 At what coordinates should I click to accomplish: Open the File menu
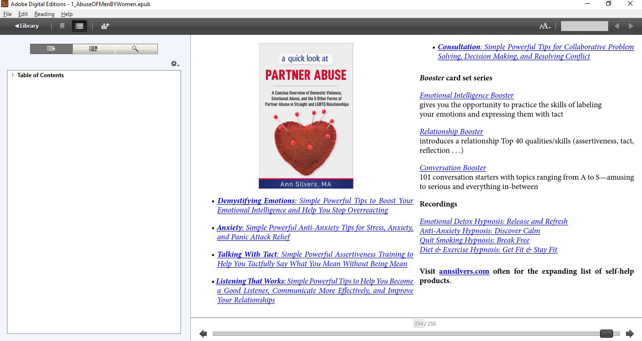click(8, 14)
